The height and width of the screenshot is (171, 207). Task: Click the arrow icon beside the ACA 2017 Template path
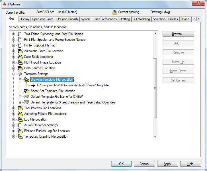(x=33, y=85)
